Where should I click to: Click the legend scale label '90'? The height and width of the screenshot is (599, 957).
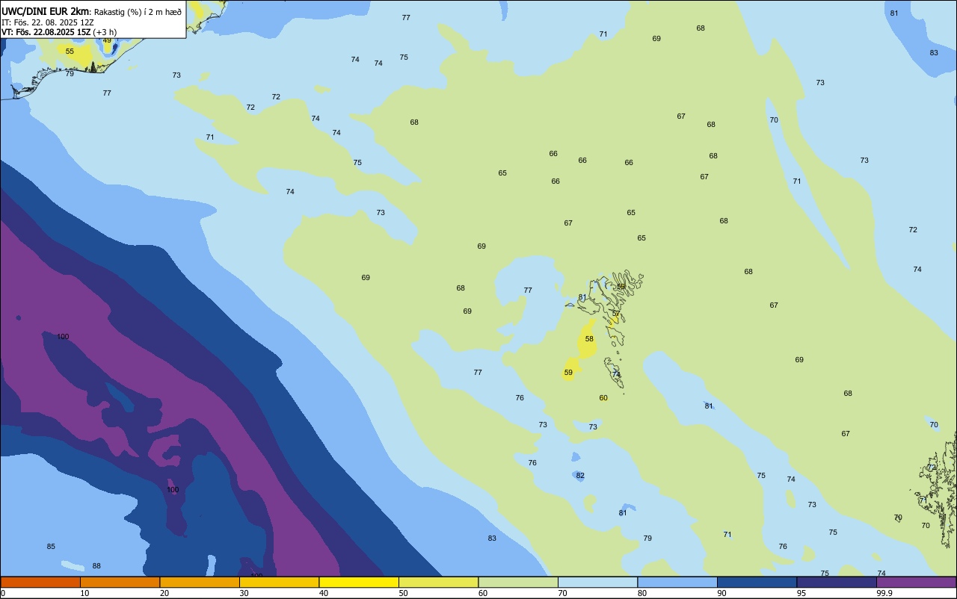[x=722, y=593]
